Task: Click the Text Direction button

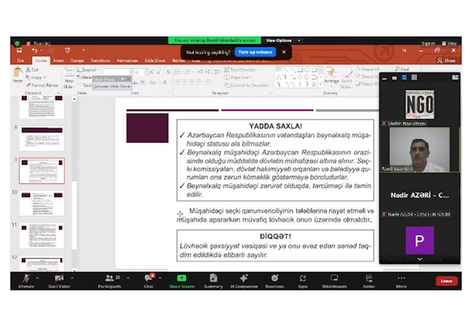Action: coord(241,70)
